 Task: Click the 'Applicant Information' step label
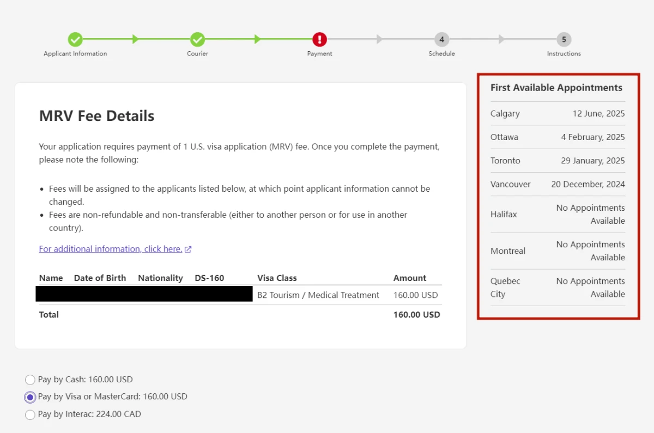tap(75, 53)
